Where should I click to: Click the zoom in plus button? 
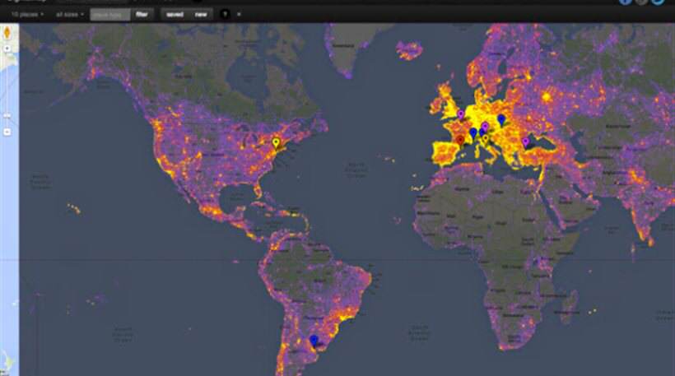(x=7, y=49)
